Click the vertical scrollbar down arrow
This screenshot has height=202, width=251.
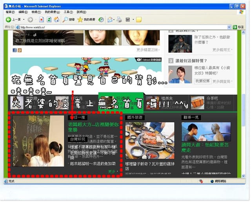coord(243,176)
